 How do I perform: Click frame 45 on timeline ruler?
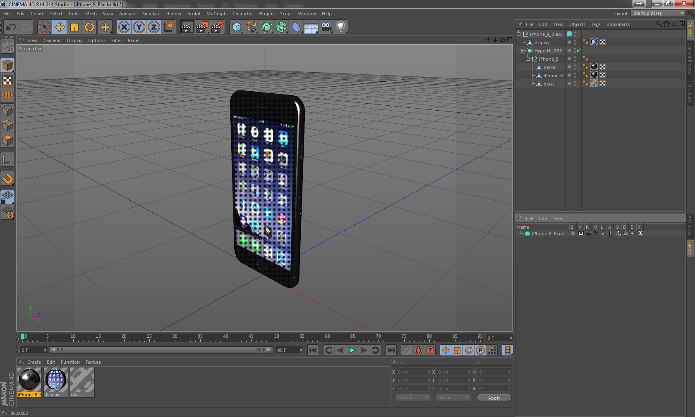coord(225,337)
